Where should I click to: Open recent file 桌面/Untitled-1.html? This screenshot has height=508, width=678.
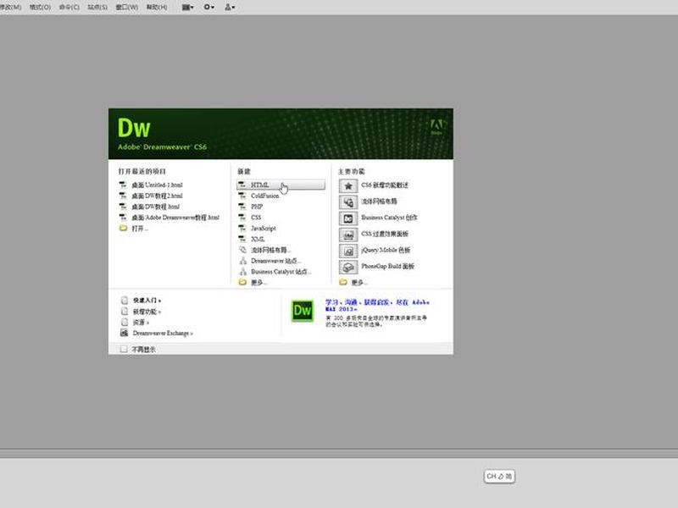point(157,185)
